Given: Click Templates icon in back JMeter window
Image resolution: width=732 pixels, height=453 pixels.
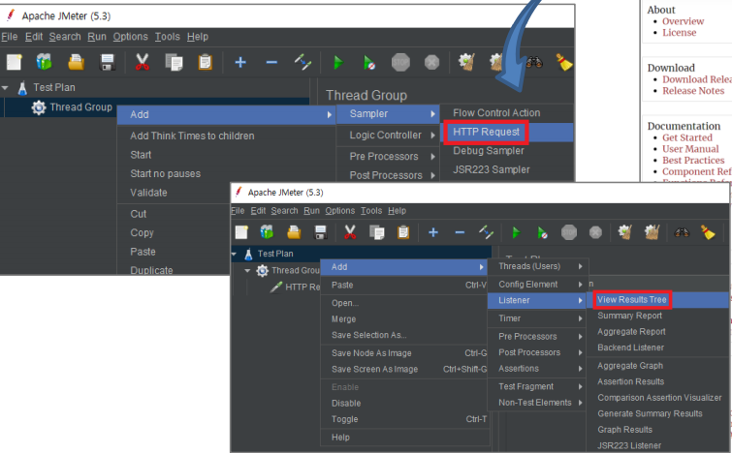Looking at the screenshot, I should click(x=45, y=62).
